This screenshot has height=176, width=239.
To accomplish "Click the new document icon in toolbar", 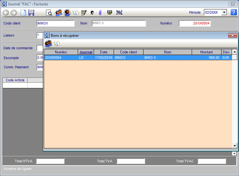I will (23, 13).
